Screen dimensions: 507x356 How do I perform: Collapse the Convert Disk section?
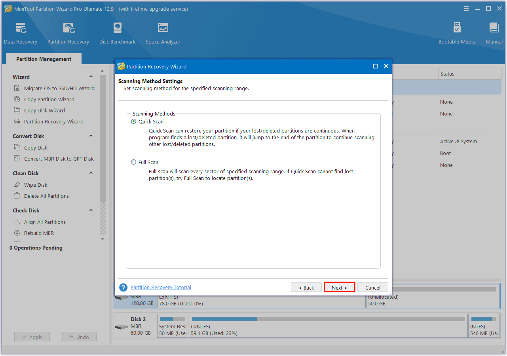[91, 136]
